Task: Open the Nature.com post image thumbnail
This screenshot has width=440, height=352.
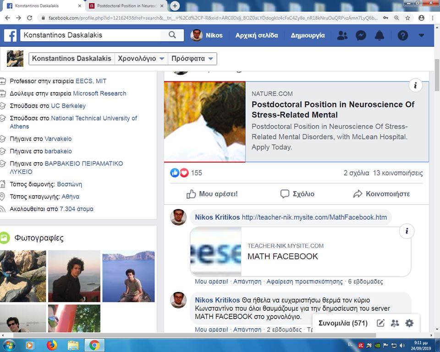Action: tap(205, 121)
